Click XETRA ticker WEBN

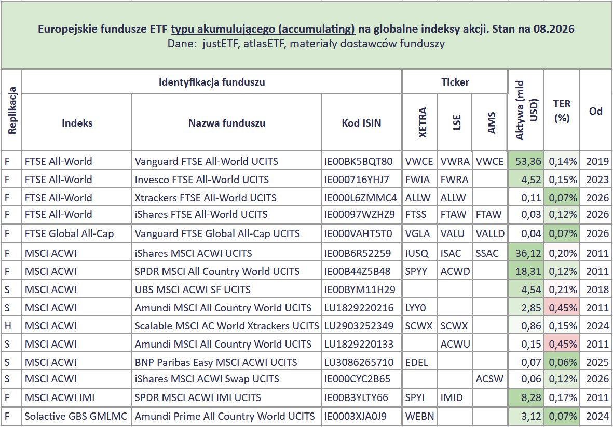click(420, 416)
